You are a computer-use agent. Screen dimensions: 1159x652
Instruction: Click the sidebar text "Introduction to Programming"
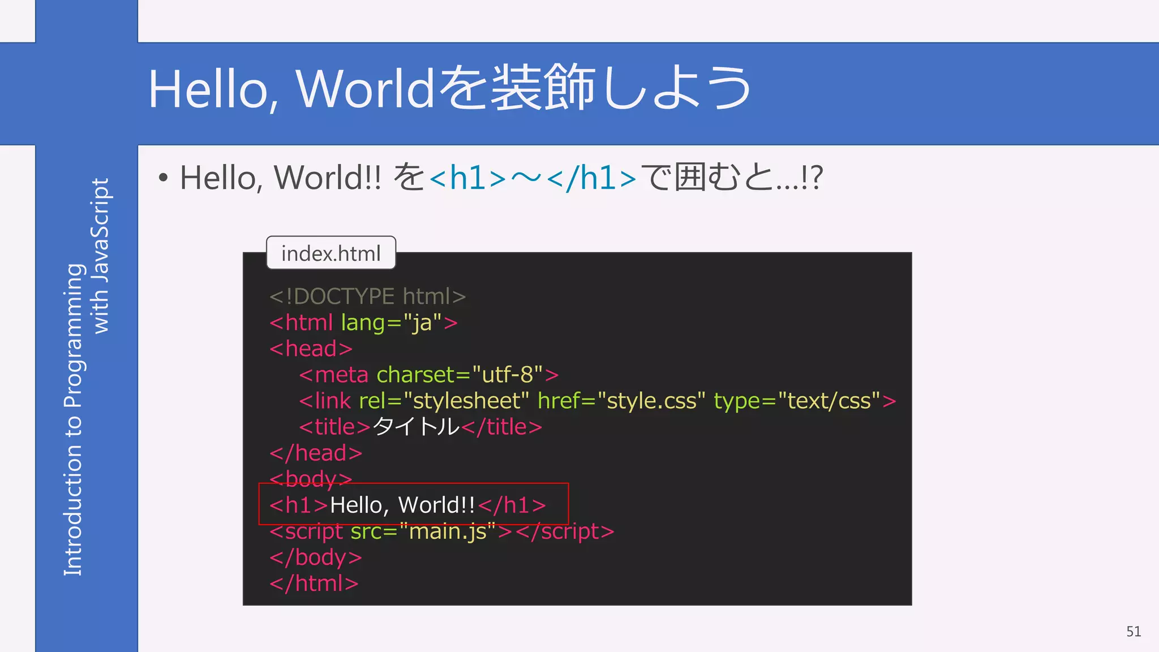pos(74,419)
